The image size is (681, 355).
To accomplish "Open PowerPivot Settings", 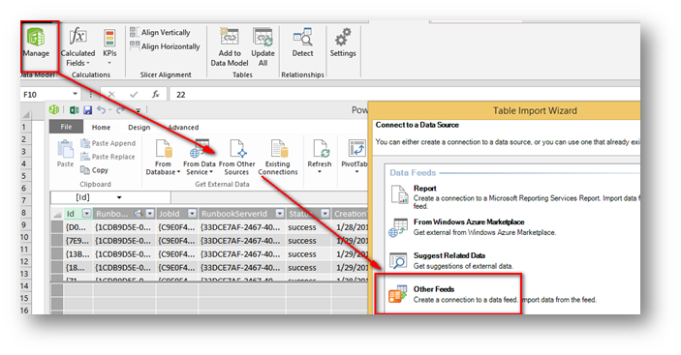I will click(x=343, y=43).
